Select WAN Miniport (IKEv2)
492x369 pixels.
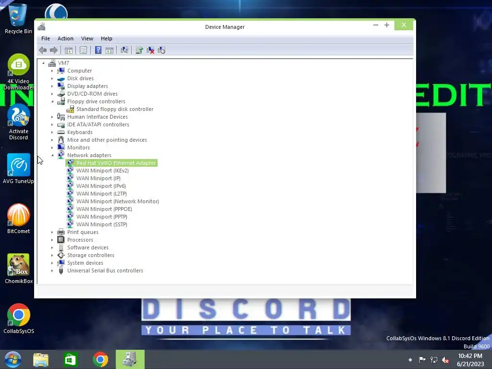click(x=103, y=171)
